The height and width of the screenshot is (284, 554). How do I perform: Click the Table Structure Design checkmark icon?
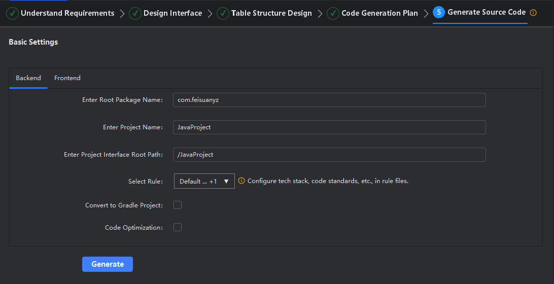point(223,14)
